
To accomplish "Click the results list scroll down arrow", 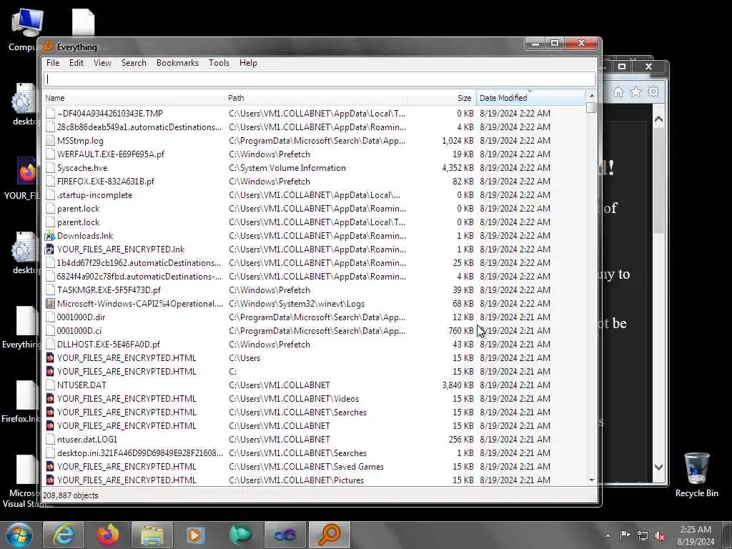I will click(591, 480).
